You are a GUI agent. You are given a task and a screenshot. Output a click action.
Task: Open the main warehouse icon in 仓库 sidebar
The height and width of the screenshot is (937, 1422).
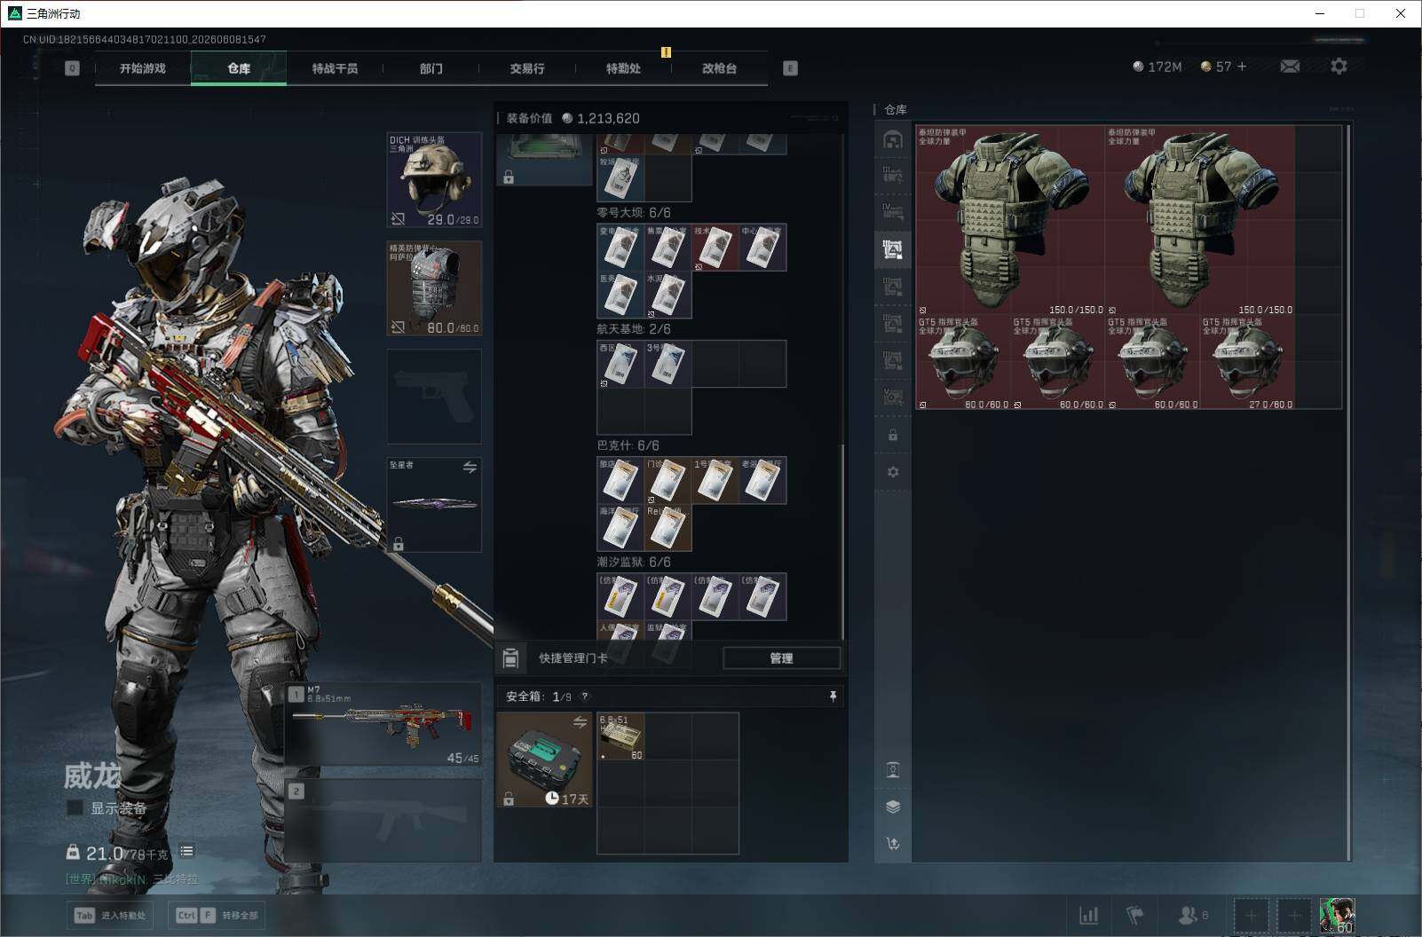893,139
